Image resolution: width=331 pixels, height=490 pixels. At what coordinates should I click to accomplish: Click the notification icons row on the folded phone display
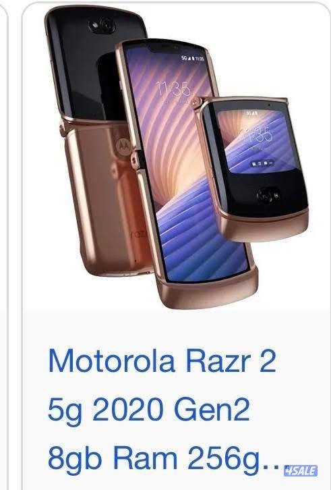point(263,163)
